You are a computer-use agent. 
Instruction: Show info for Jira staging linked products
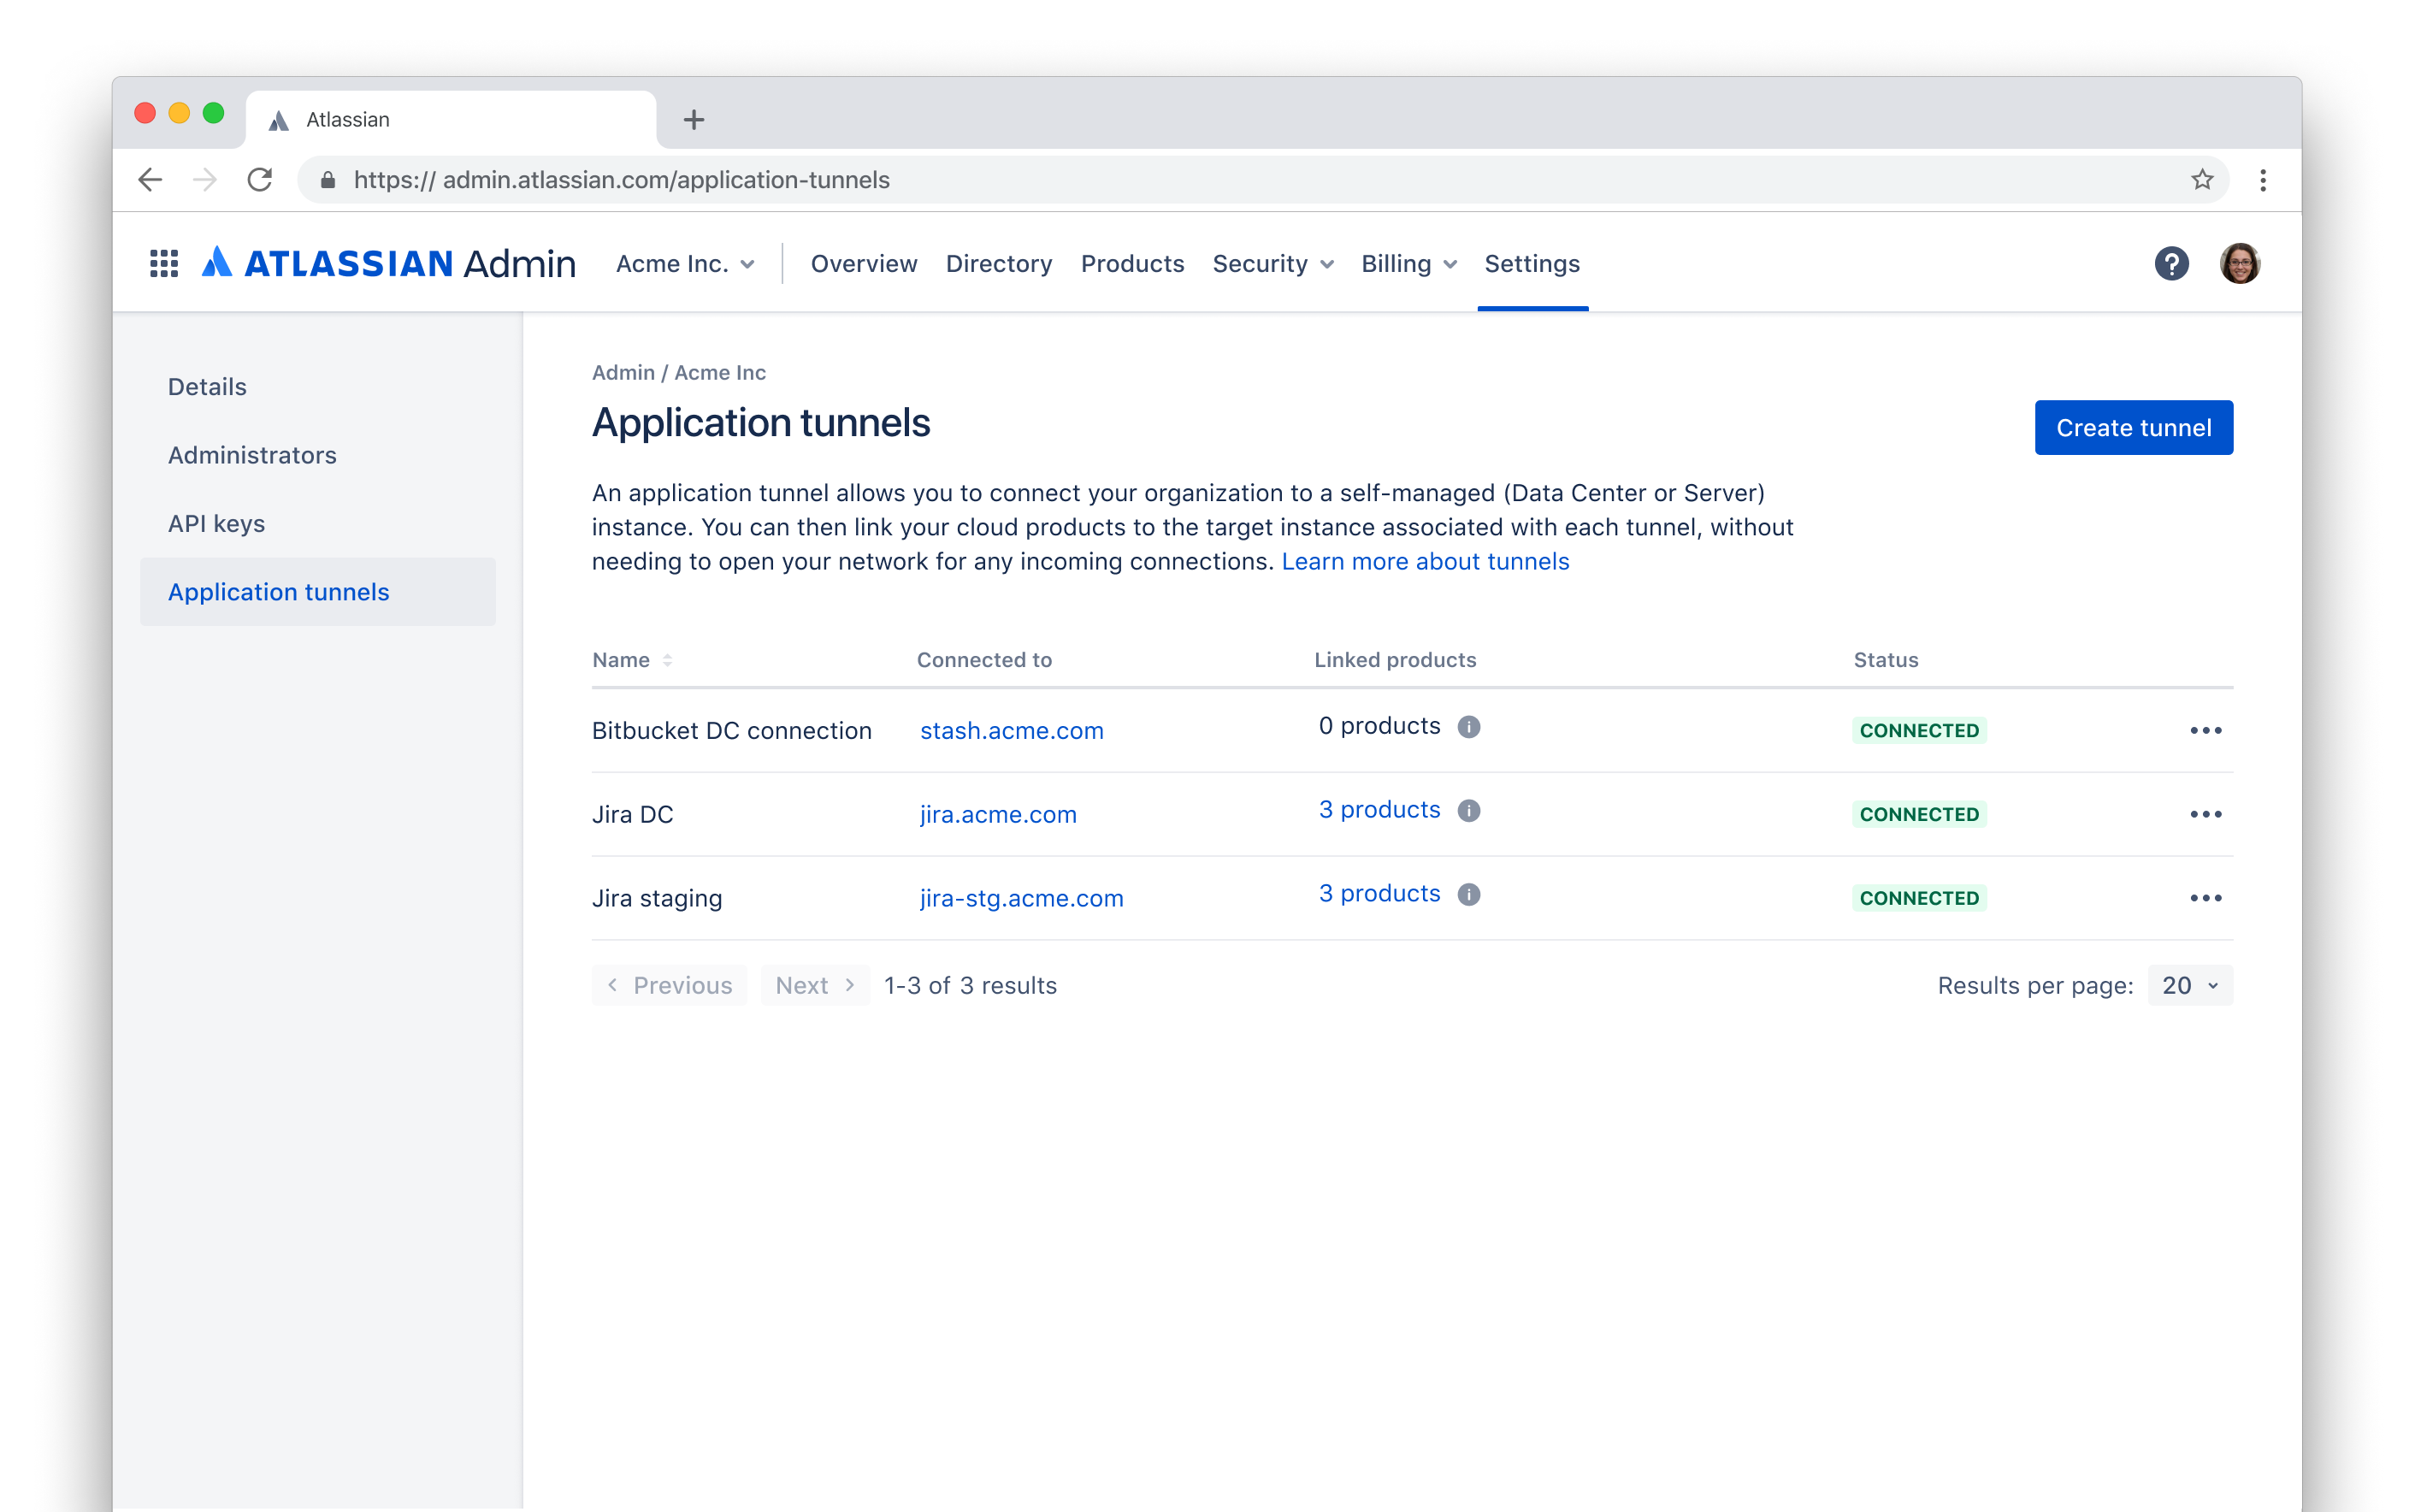tap(1468, 894)
